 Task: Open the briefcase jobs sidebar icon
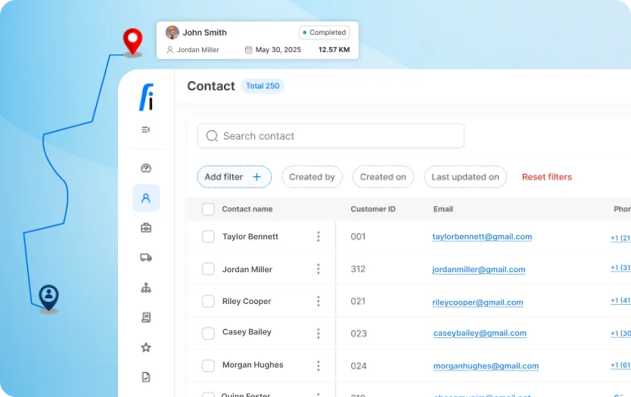point(146,228)
